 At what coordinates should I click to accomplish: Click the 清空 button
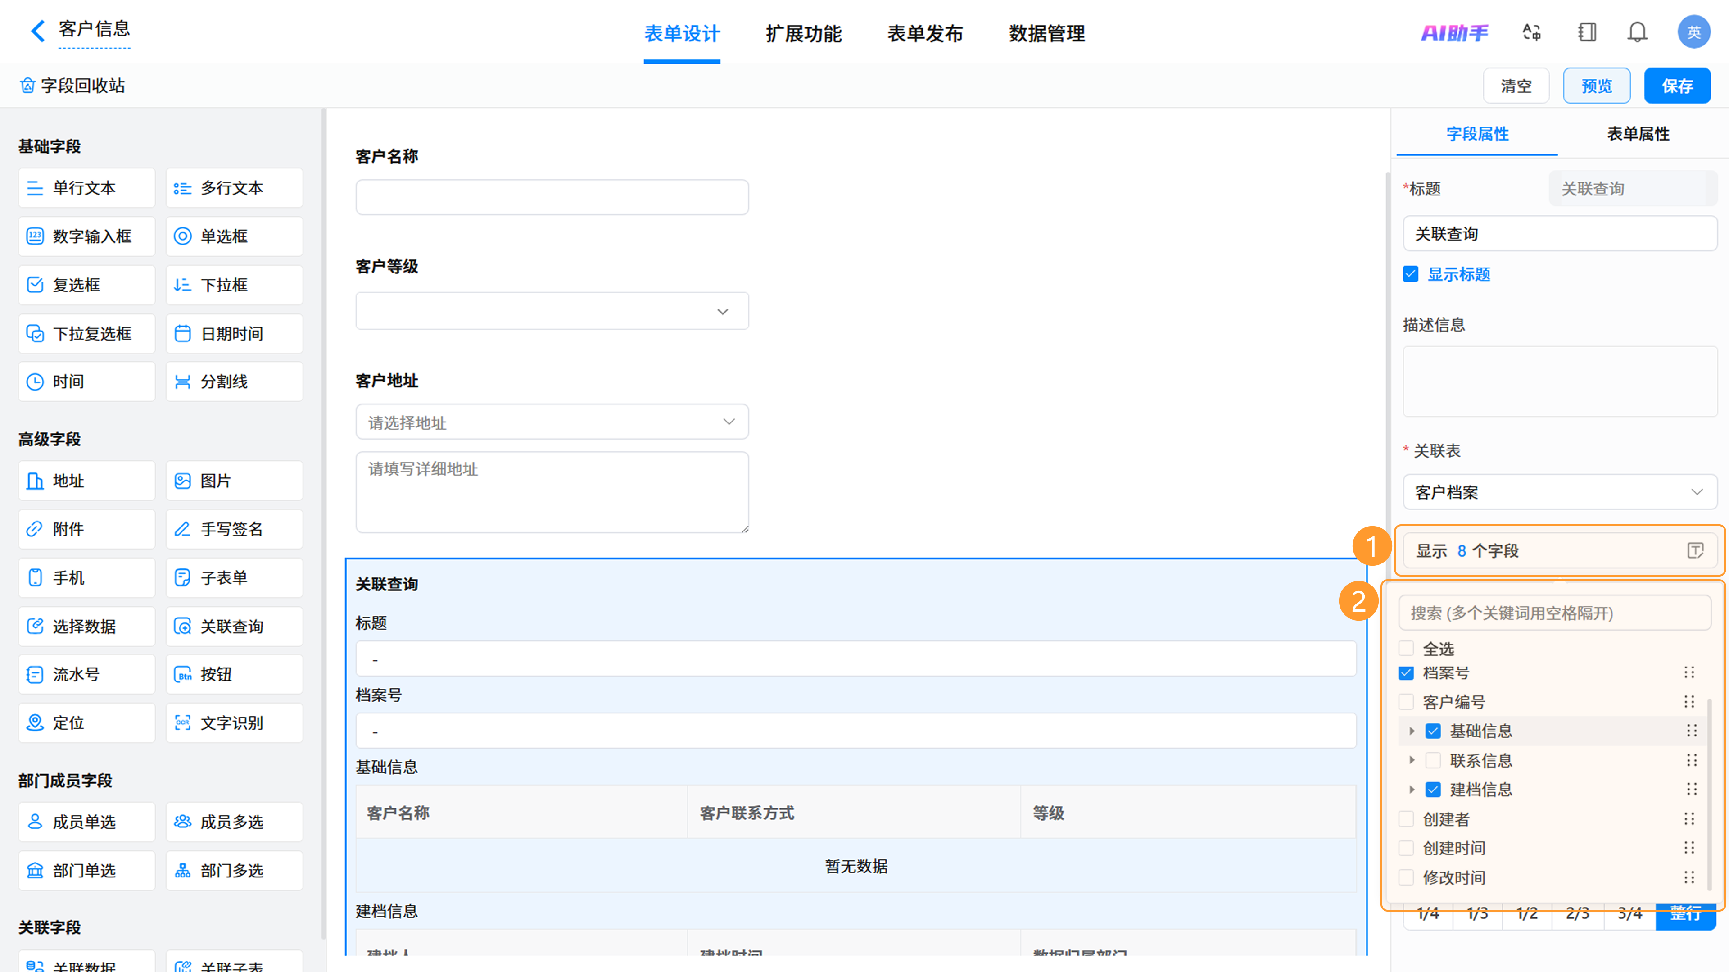click(x=1516, y=85)
